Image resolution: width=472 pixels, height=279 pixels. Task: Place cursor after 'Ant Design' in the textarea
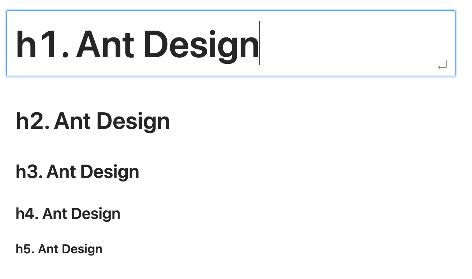260,43
